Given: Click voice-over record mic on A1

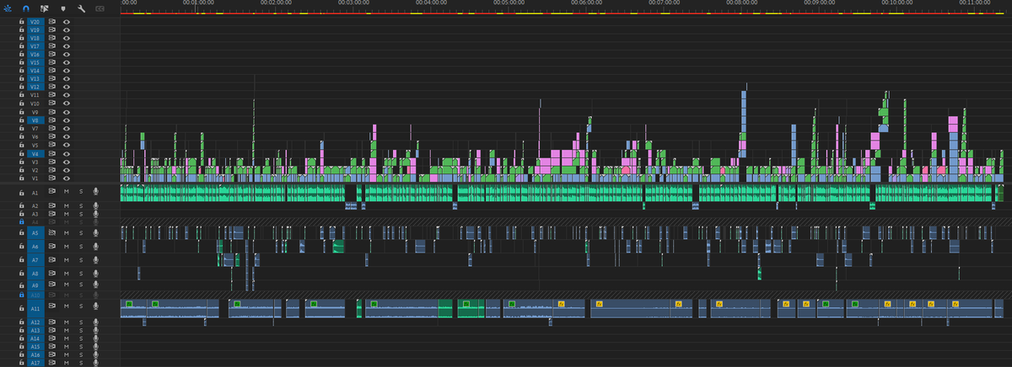Looking at the screenshot, I should pos(95,191).
